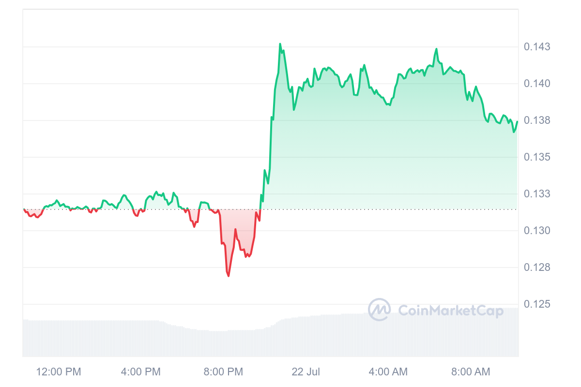Select the 8:00 AM time axis label
581x387 pixels.
(x=471, y=372)
